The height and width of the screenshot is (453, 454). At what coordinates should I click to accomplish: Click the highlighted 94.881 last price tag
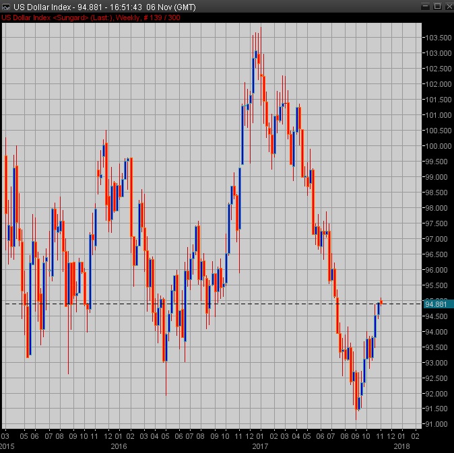[436, 304]
